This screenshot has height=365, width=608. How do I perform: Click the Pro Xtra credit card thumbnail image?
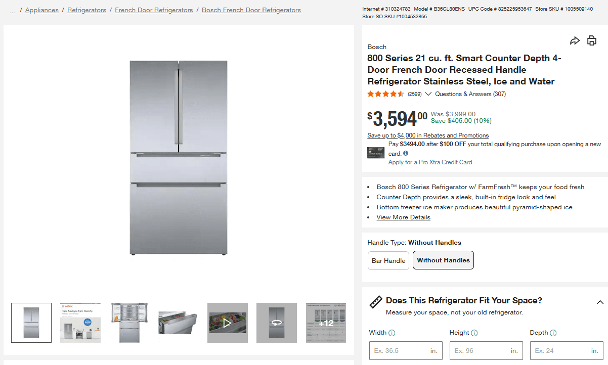tap(376, 152)
